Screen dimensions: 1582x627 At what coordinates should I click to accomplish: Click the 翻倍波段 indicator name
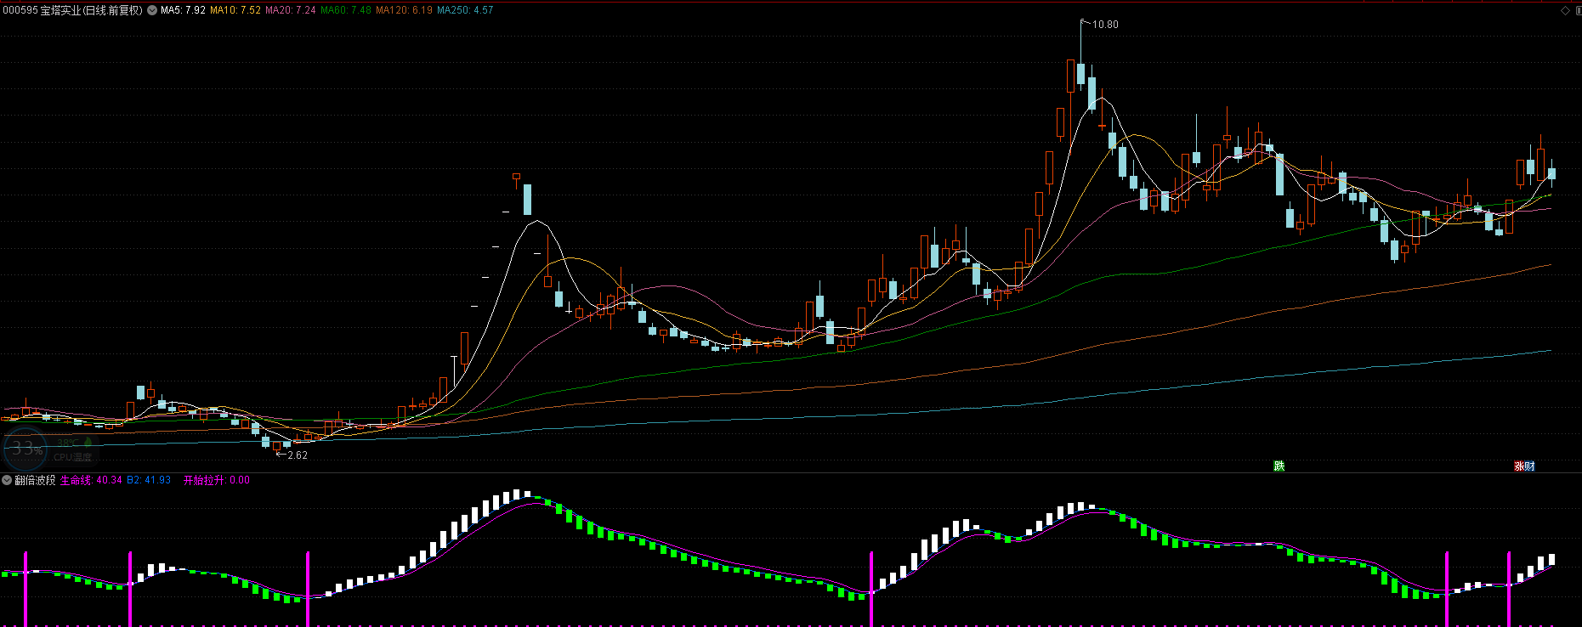click(x=35, y=480)
